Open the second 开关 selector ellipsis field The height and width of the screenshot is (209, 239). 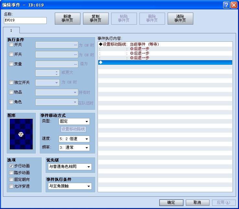tap(57, 54)
